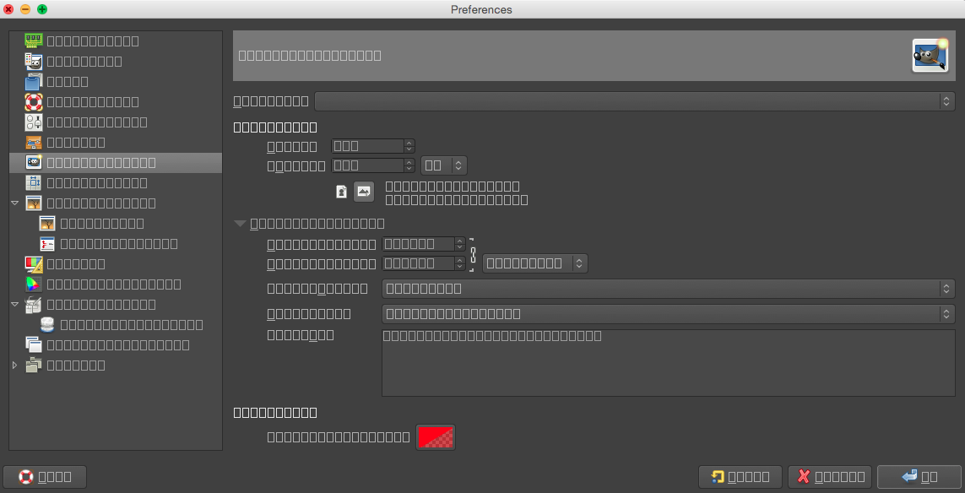Select the highlighted Default Image category
This screenshot has height=493, width=965.
pyautogui.click(x=116, y=162)
